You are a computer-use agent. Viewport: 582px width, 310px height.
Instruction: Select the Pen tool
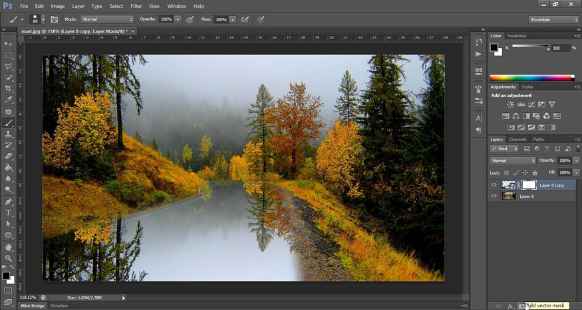9,201
